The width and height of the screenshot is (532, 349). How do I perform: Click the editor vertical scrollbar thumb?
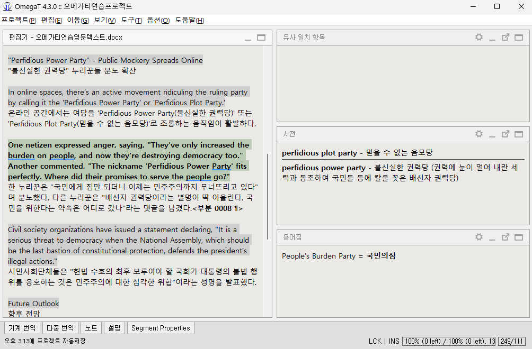tap(268, 197)
